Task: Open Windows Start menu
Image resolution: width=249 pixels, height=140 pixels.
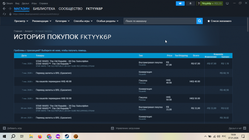Action: point(4,136)
